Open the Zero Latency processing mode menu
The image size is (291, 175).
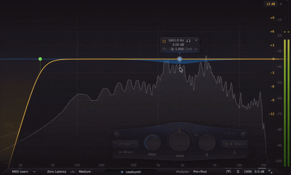(56, 172)
